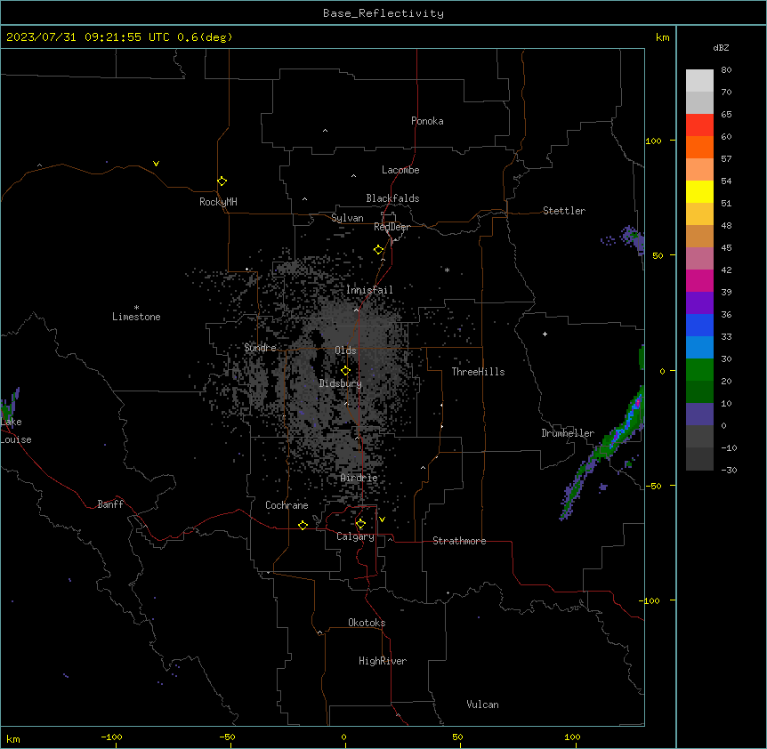This screenshot has height=749, width=767.
Task: Click the red swatch between 65 and 60
Action: click(x=699, y=125)
